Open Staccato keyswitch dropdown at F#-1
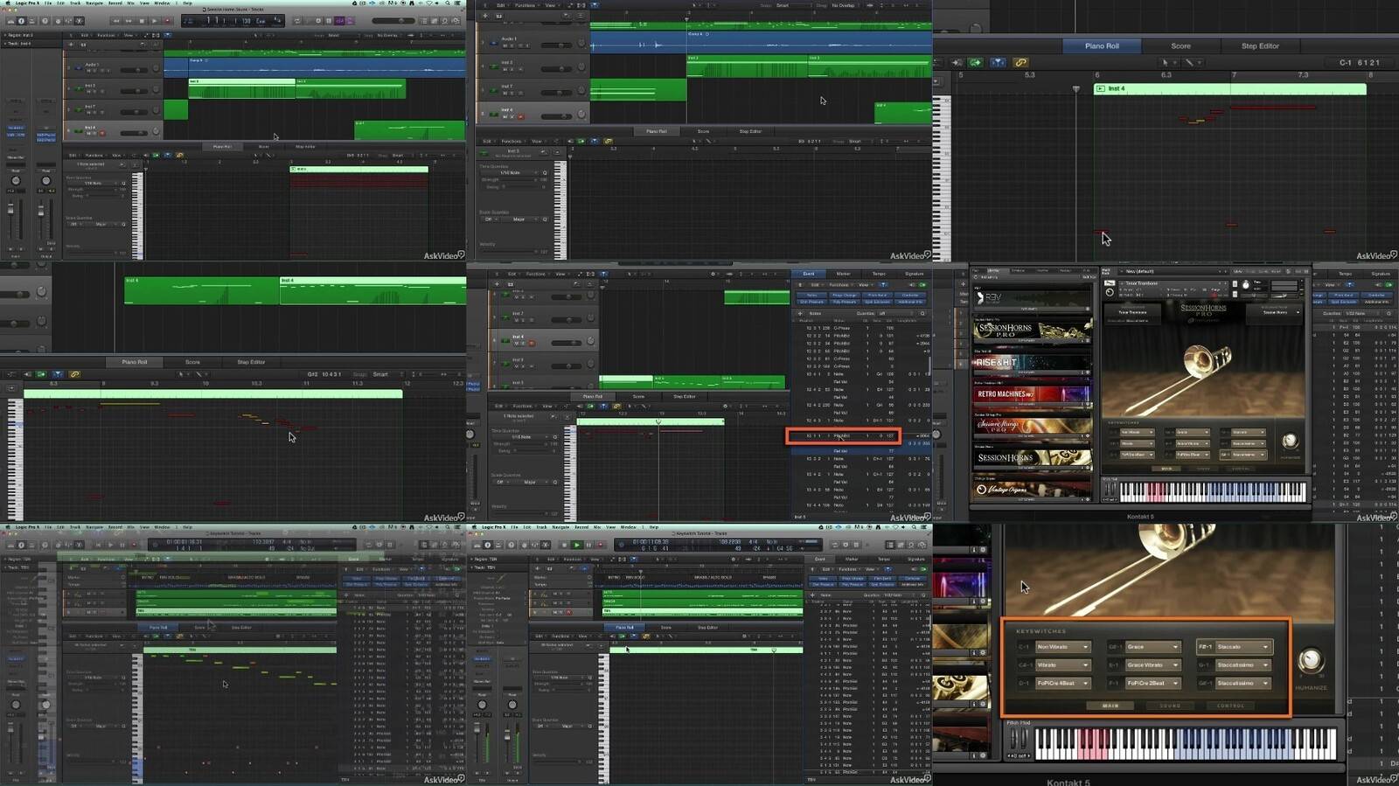This screenshot has height=786, width=1399. (x=1242, y=647)
